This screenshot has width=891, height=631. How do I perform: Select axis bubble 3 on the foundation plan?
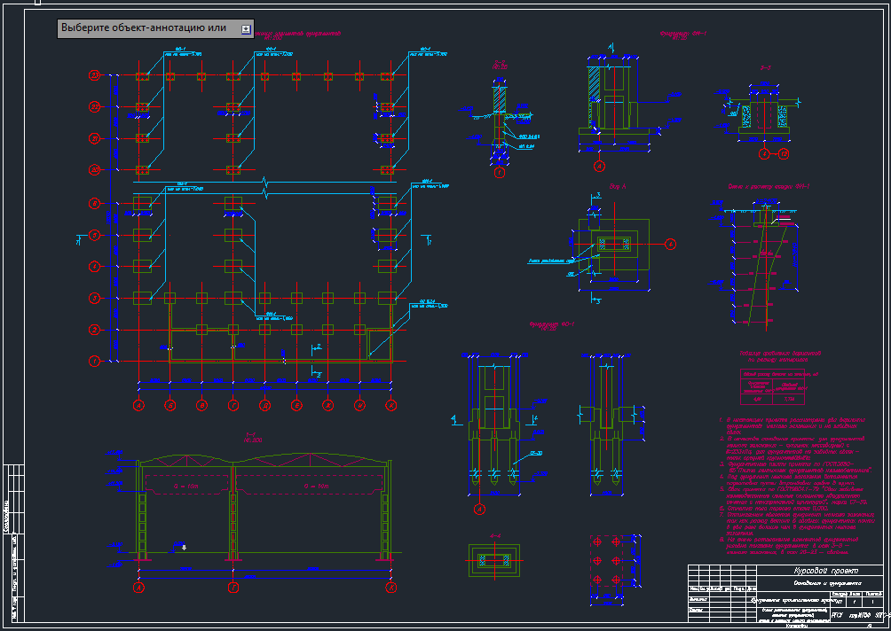tap(94, 298)
